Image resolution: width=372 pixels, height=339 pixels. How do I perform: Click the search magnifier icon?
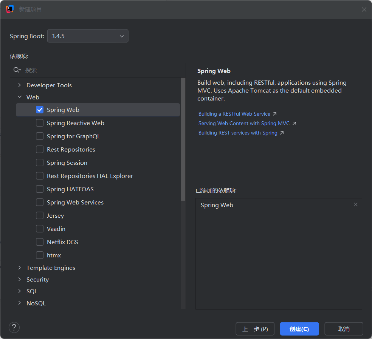pos(17,70)
